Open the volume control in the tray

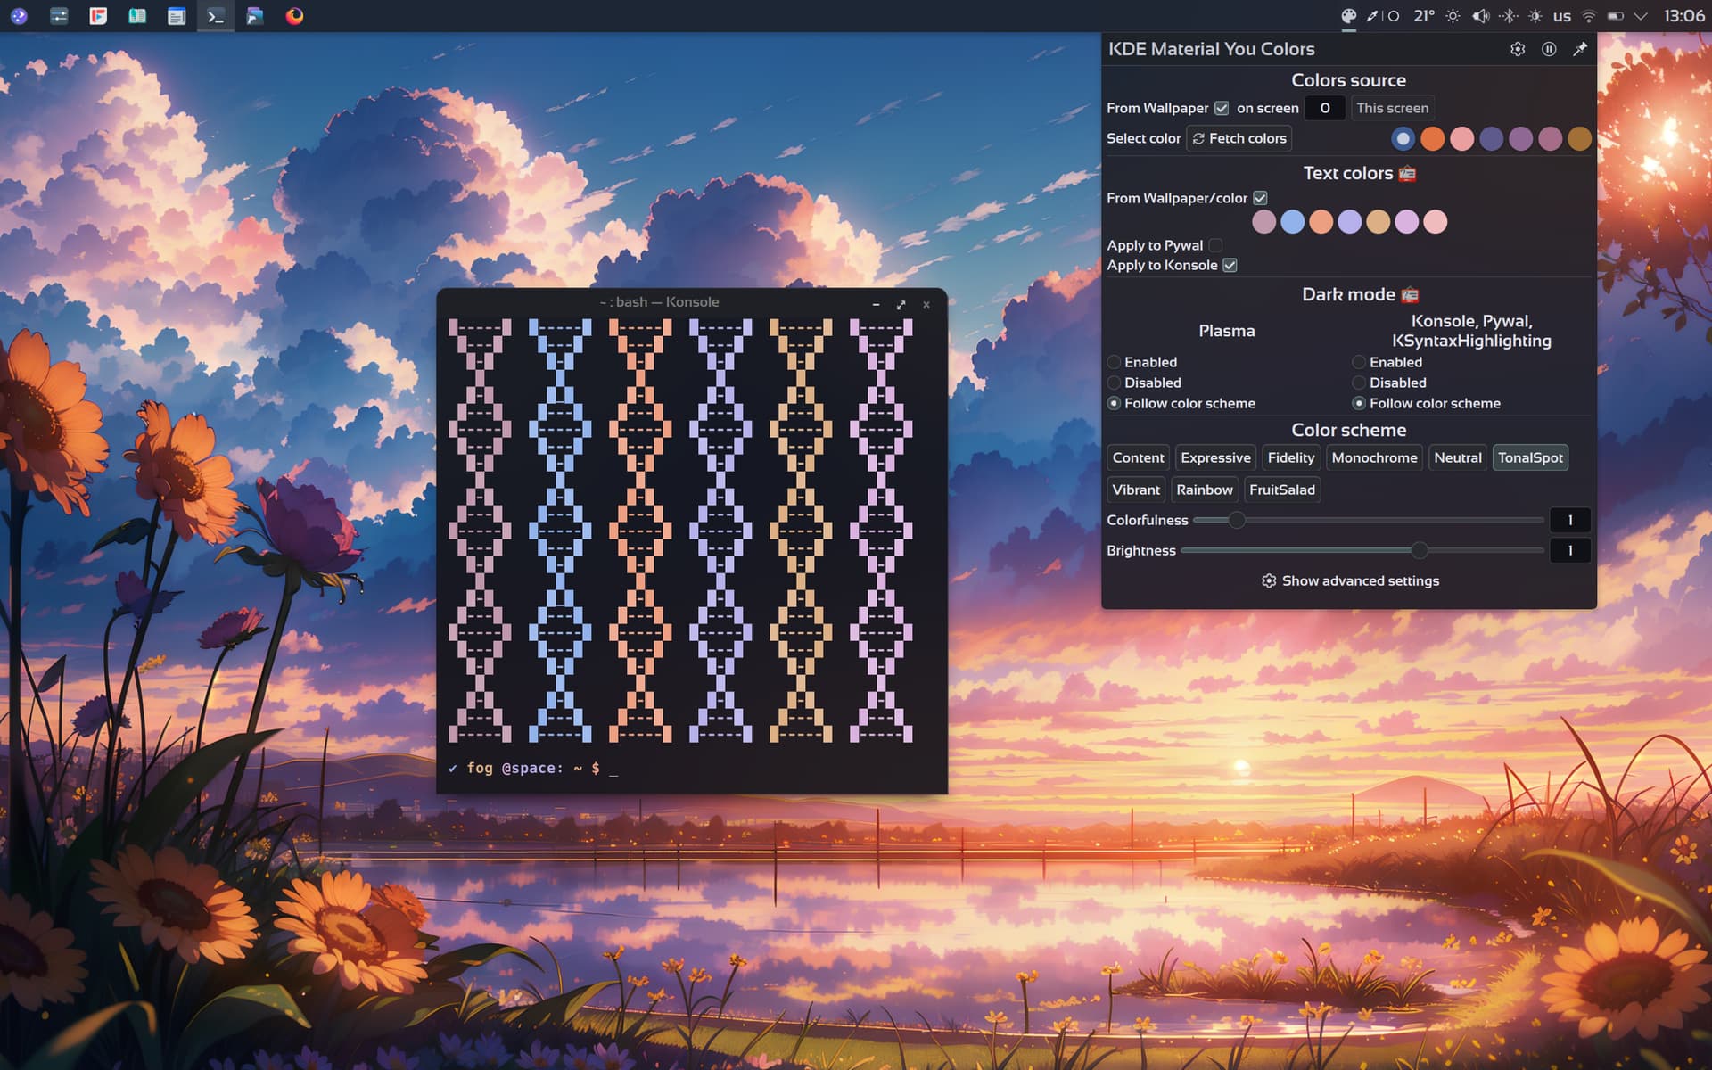point(1480,16)
